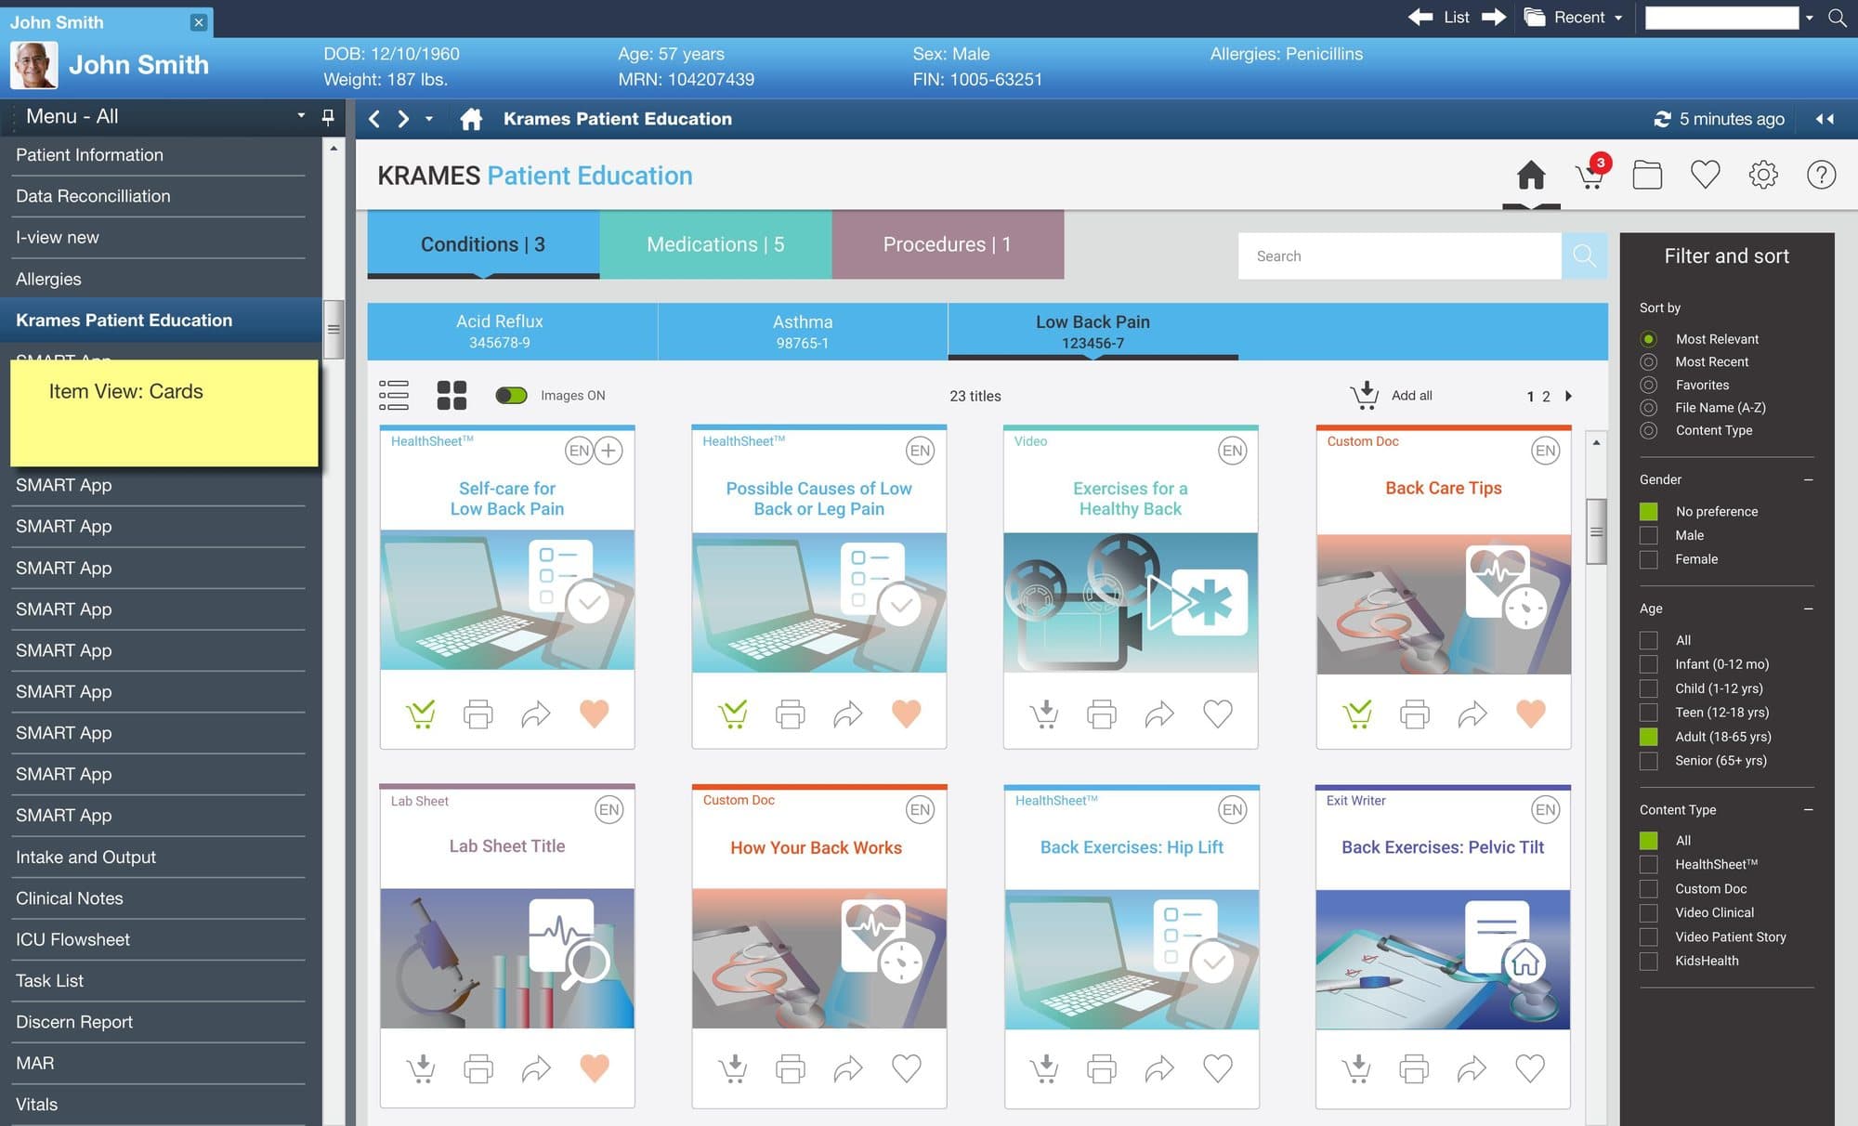Expand the Menu - All dropdown

(301, 116)
